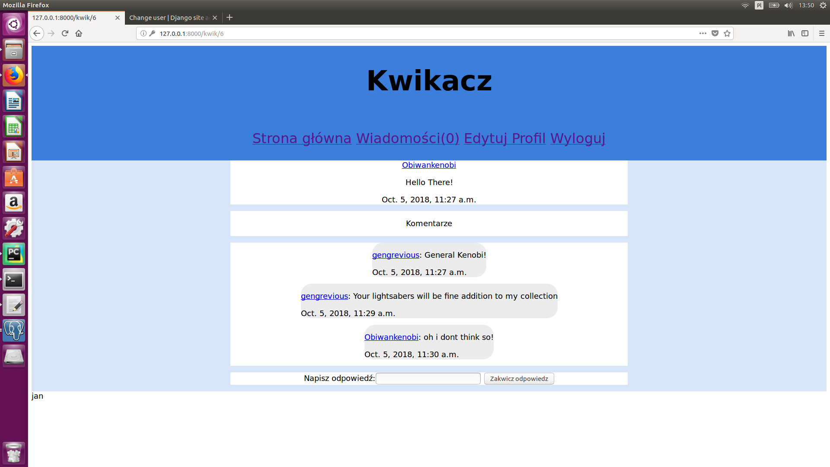Viewport: 830px width, 467px height.
Task: Open the volume control
Action: point(788,5)
